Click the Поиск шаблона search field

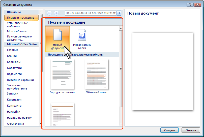coord(91,13)
